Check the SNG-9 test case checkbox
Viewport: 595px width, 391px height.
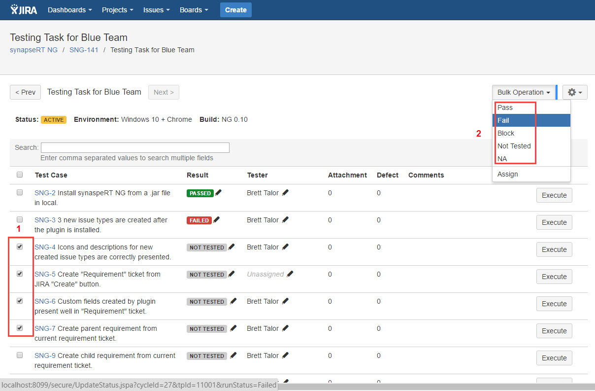(x=20, y=355)
